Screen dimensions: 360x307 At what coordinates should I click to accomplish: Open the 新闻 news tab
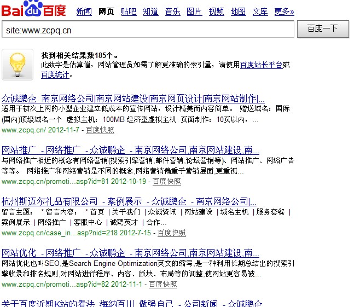(x=84, y=11)
